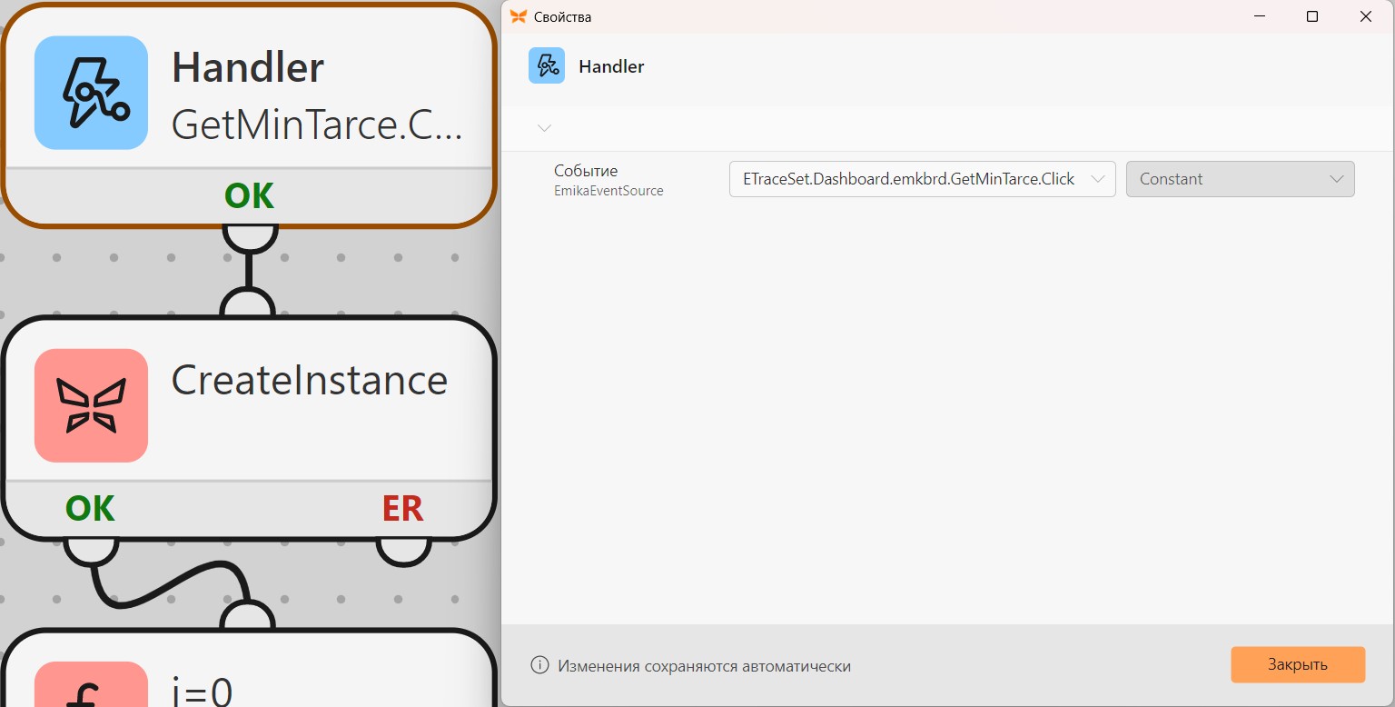Click the Handler node OK output port
The height and width of the screenshot is (707, 1395).
(250, 238)
